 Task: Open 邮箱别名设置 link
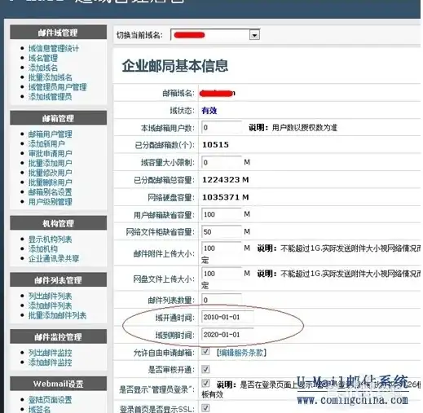[50, 192]
